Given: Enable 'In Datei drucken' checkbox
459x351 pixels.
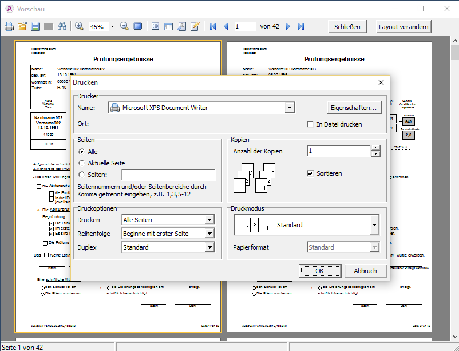Looking at the screenshot, I should [311, 124].
